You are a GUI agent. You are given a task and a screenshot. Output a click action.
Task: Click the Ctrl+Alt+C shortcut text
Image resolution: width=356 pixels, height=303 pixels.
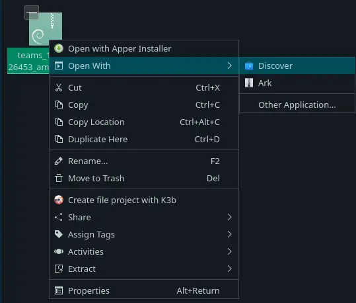199,122
